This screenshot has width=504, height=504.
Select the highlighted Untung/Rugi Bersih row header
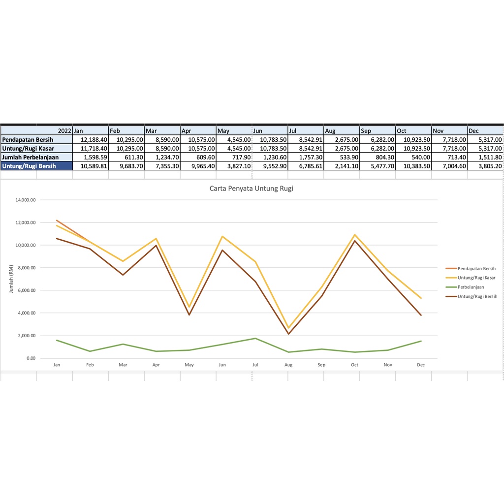tap(36, 166)
